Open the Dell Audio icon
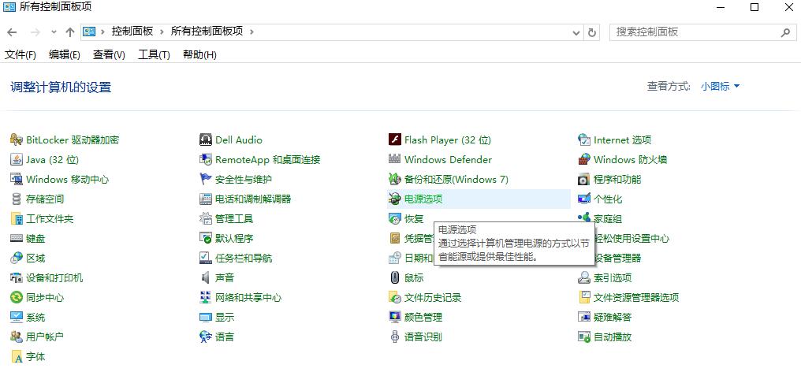The height and width of the screenshot is (372, 801). [x=205, y=139]
